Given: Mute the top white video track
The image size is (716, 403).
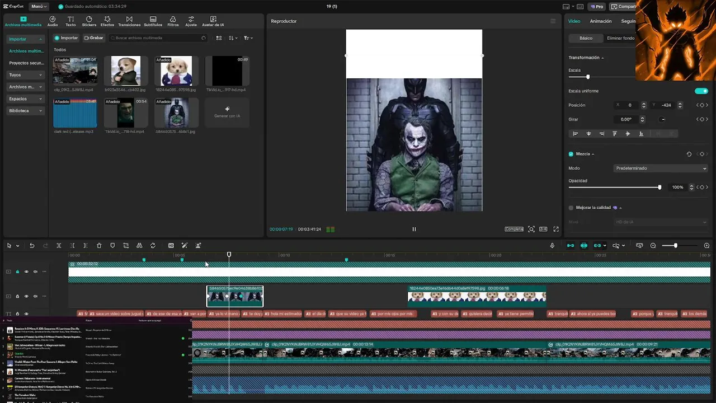Looking at the screenshot, I should (35, 272).
